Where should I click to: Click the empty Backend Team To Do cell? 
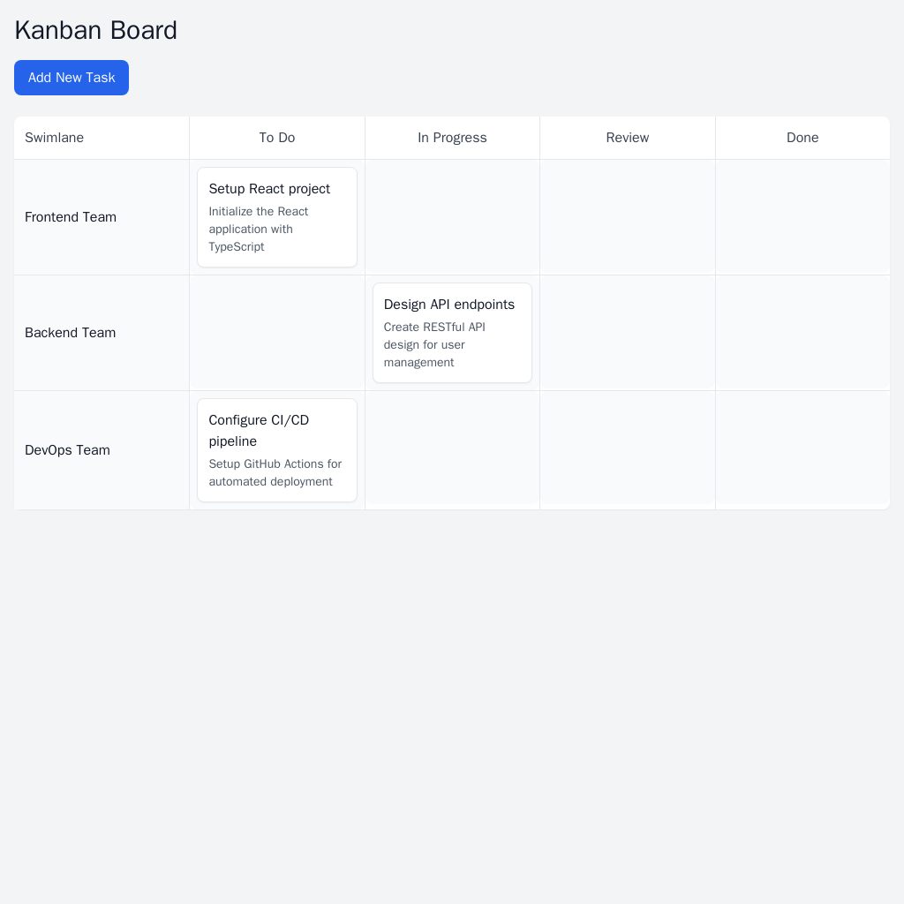coord(277,333)
